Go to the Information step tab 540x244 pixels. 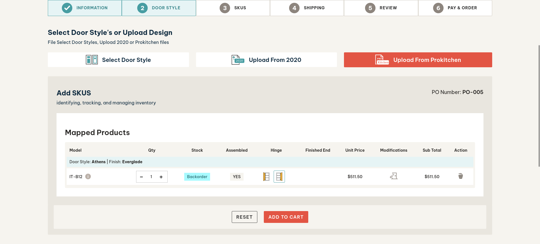coord(85,8)
